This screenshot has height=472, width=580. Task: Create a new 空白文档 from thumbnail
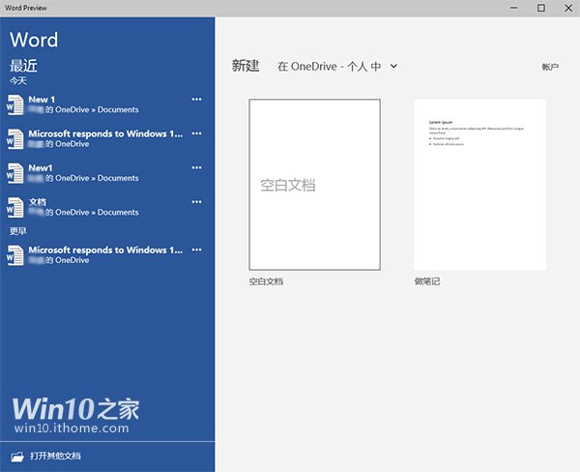click(x=315, y=185)
